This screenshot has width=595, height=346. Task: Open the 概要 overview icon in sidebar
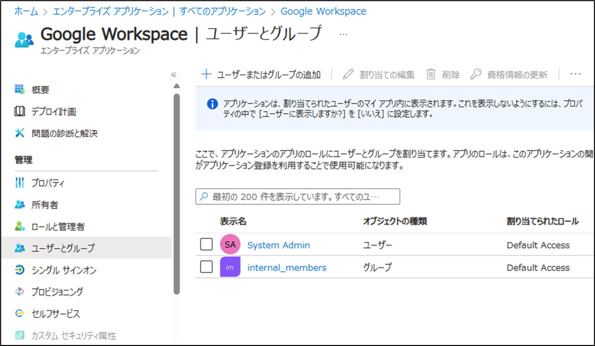click(19, 89)
